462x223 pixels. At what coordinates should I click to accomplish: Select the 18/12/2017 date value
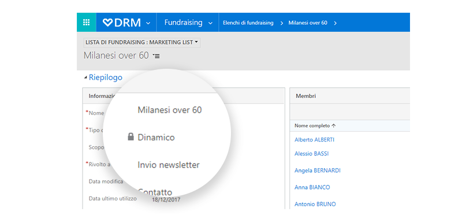tap(166, 200)
